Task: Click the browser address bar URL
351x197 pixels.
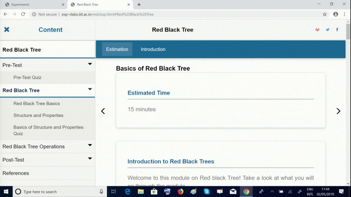Action: click(107, 14)
